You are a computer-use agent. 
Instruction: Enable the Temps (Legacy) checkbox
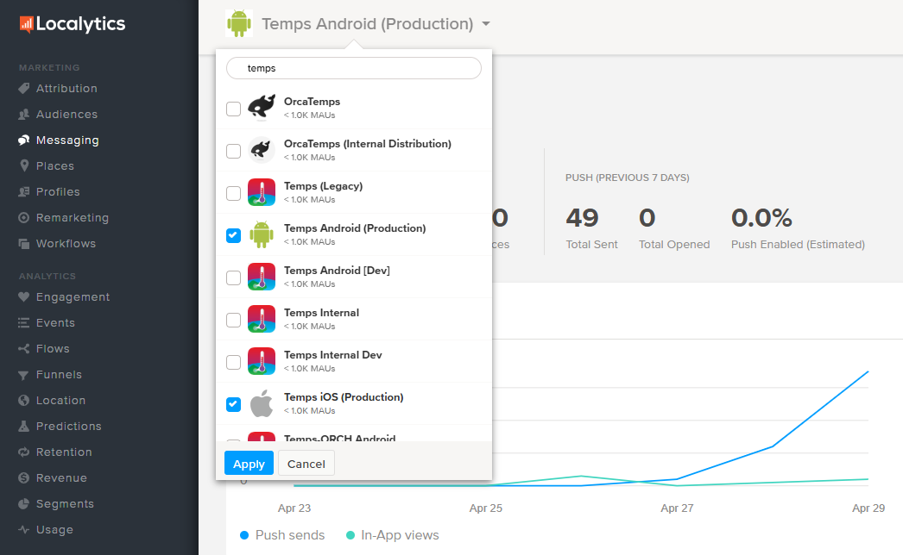pos(233,193)
